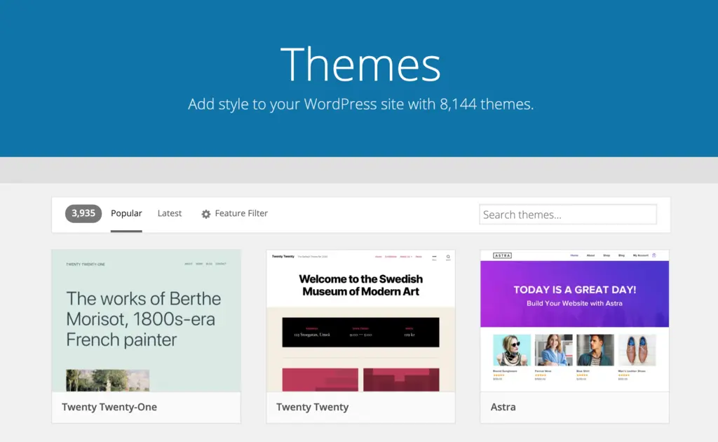Open the Twenty Twenty-One theme preview thumbnail
The width and height of the screenshot is (718, 442).
(x=146, y=321)
